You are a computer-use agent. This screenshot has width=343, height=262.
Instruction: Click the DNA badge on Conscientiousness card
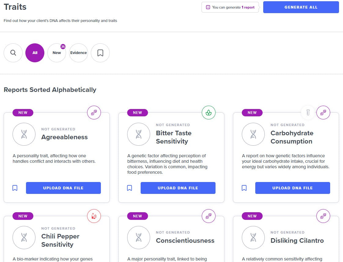pos(208,216)
